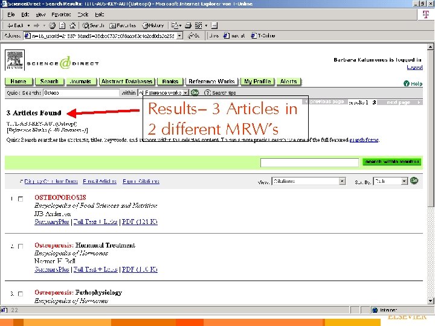Click E-mail Articles link

[x=100, y=181]
